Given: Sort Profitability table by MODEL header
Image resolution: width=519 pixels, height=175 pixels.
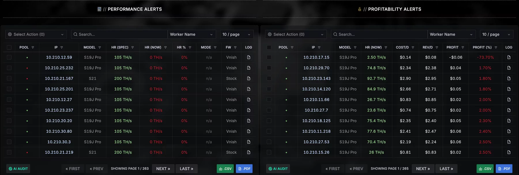Looking at the screenshot, I should click(x=345, y=47).
